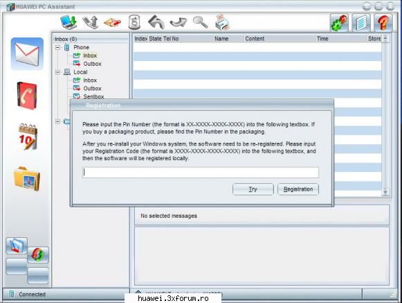
Task: Collapse the third tree node below Sentbox
Action: click(58, 121)
